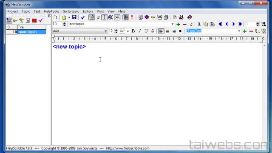Click the purple checkmark in left panel

tap(41, 20)
